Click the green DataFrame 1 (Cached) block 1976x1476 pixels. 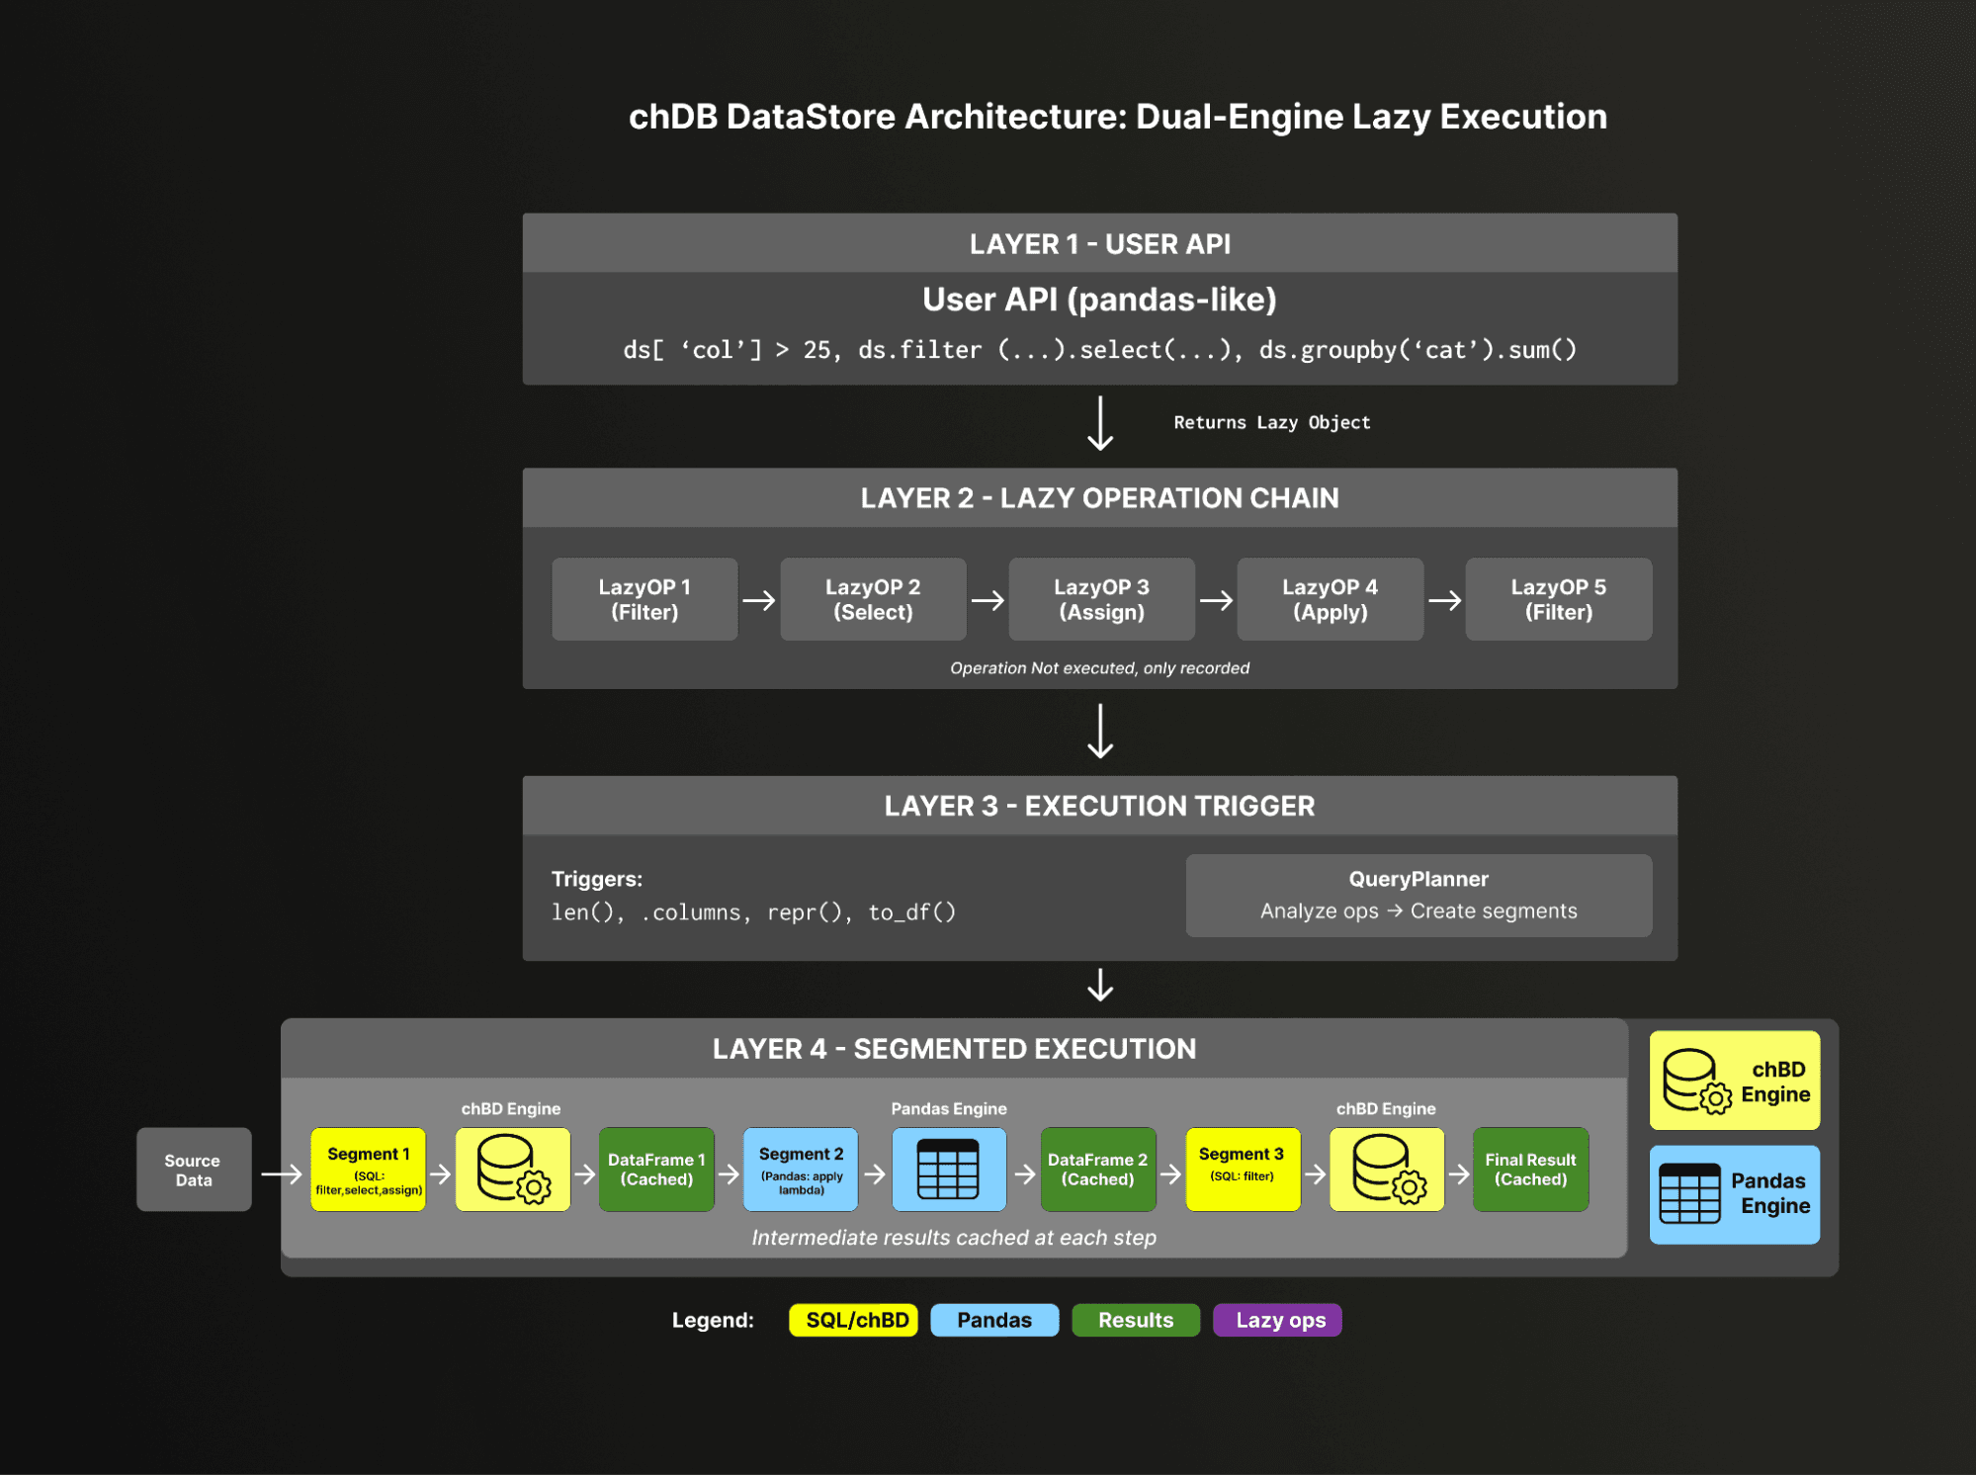pyautogui.click(x=656, y=1169)
